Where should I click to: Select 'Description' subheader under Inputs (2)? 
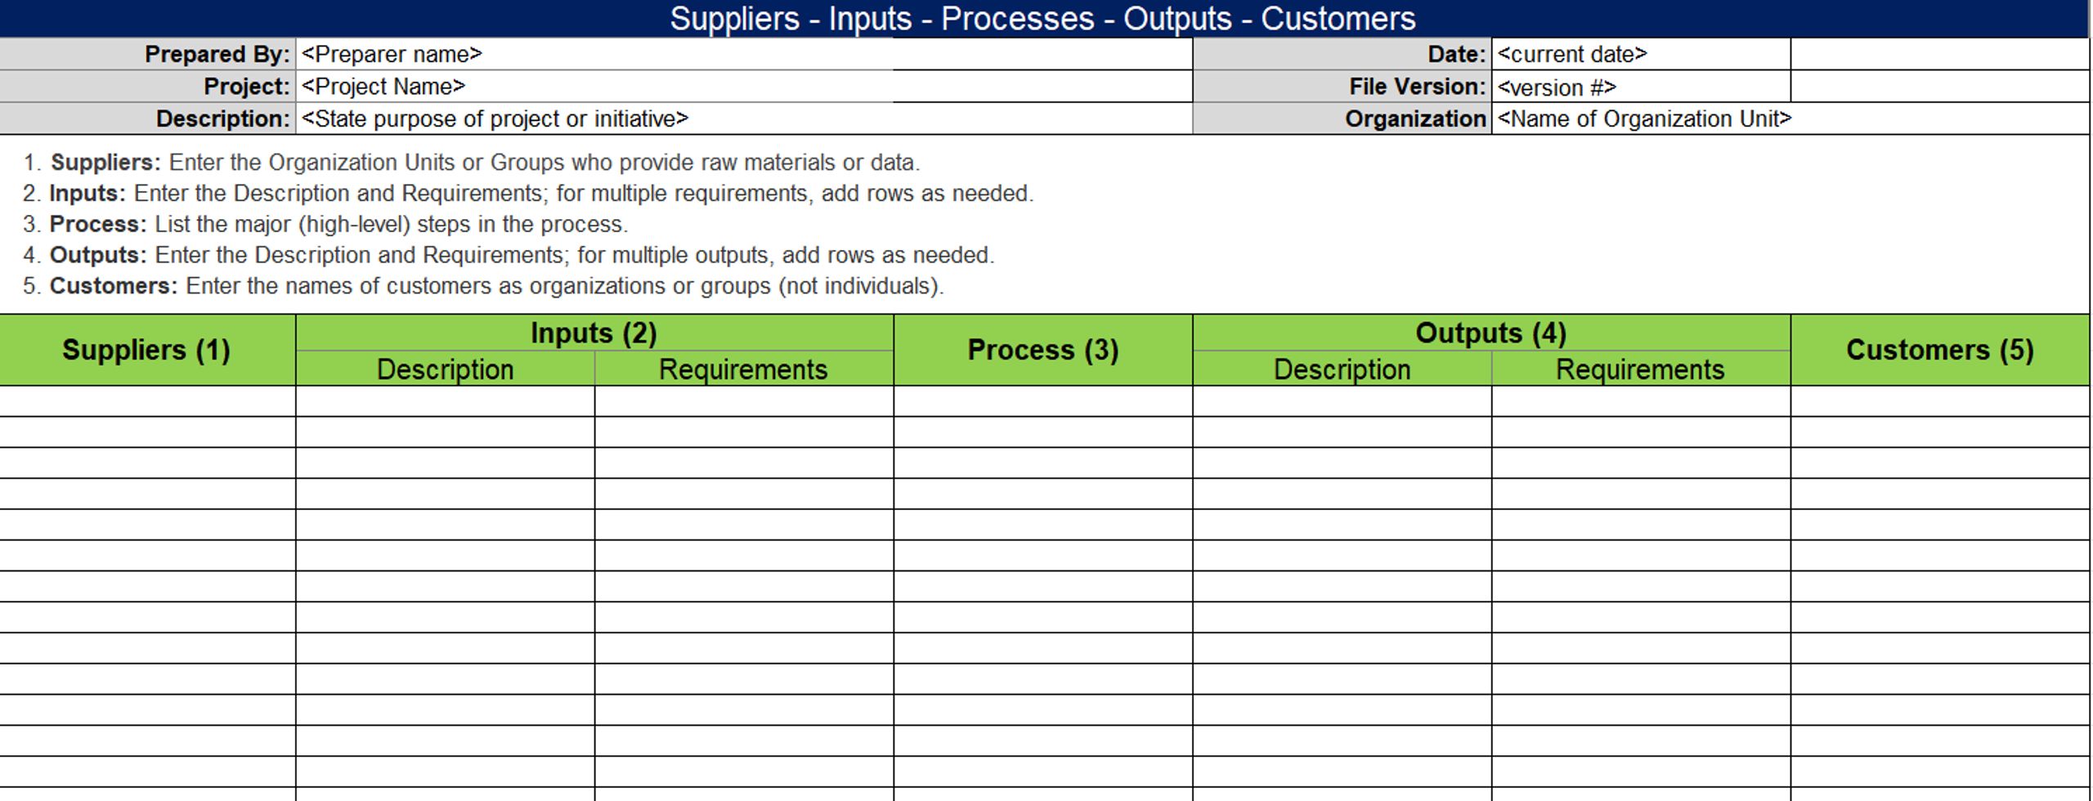tap(445, 369)
